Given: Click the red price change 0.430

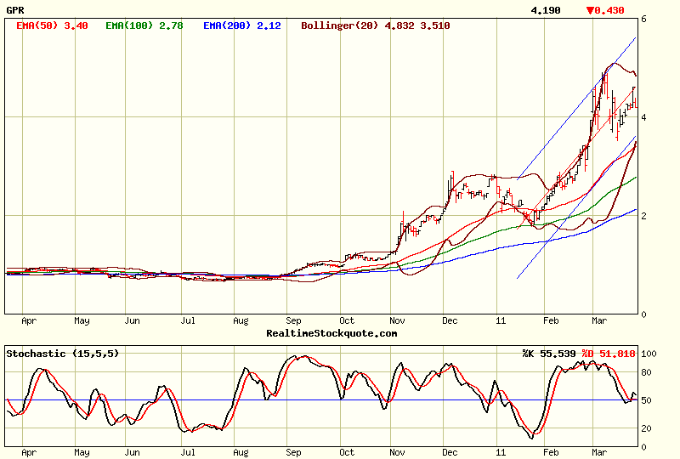Looking at the screenshot, I should coord(605,10).
